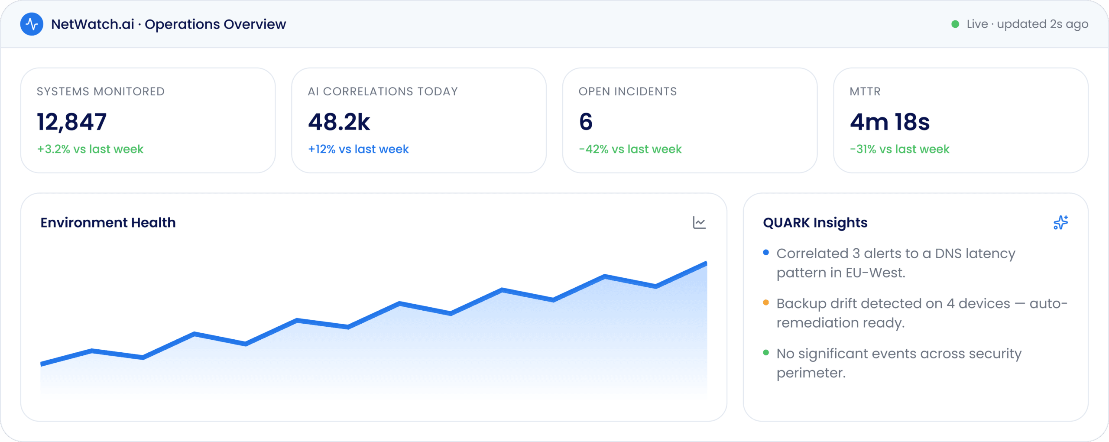Click the Live updated 2s ago status text
The height and width of the screenshot is (442, 1109).
pyautogui.click(x=1027, y=24)
